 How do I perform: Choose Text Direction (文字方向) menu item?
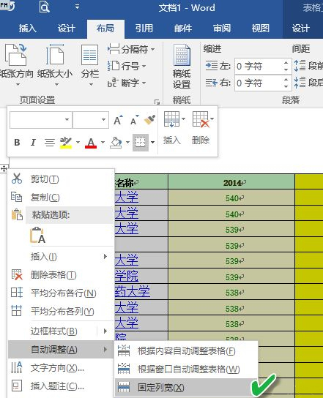pos(61,368)
